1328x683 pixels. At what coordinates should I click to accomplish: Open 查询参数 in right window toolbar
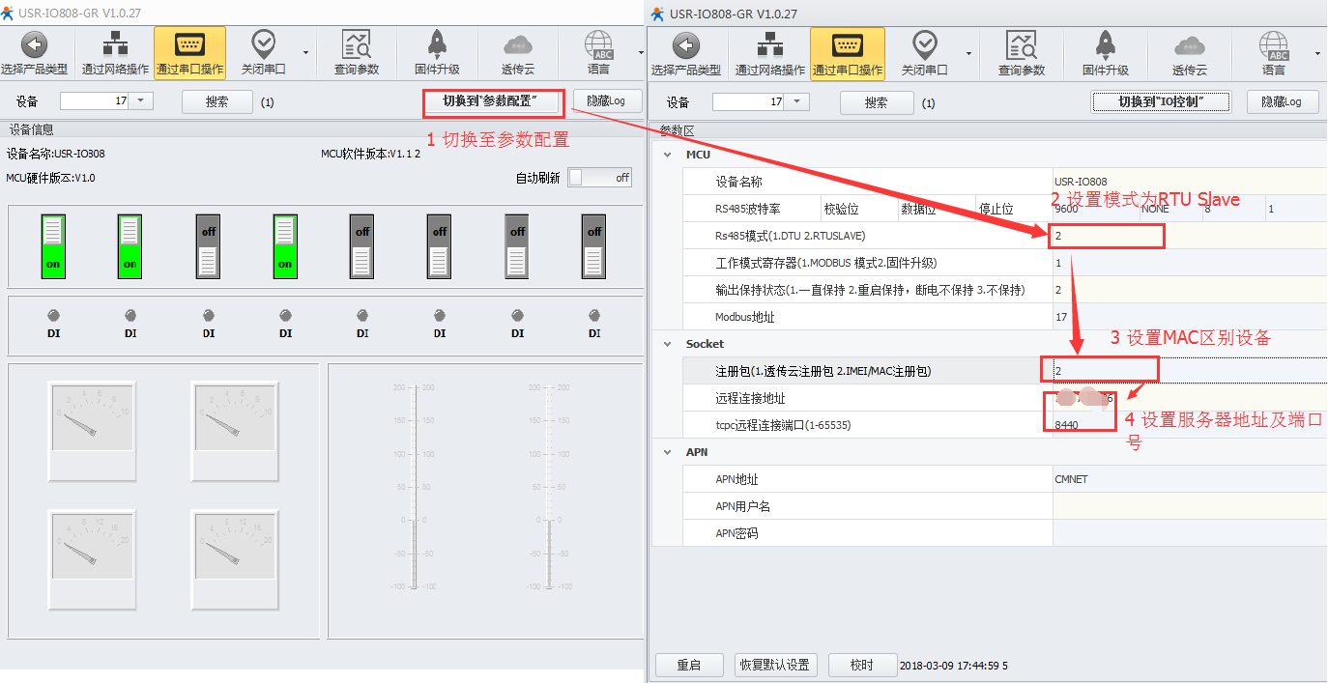tap(1022, 45)
